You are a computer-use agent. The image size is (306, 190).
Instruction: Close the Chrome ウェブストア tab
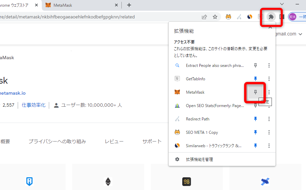coord(36,5)
